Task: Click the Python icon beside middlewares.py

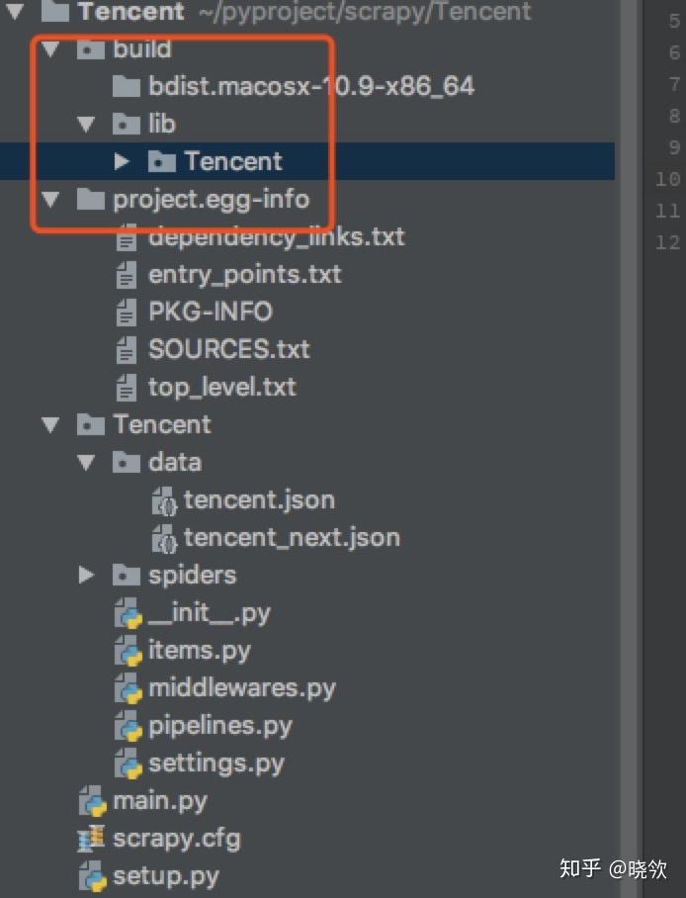Action: coord(129,688)
